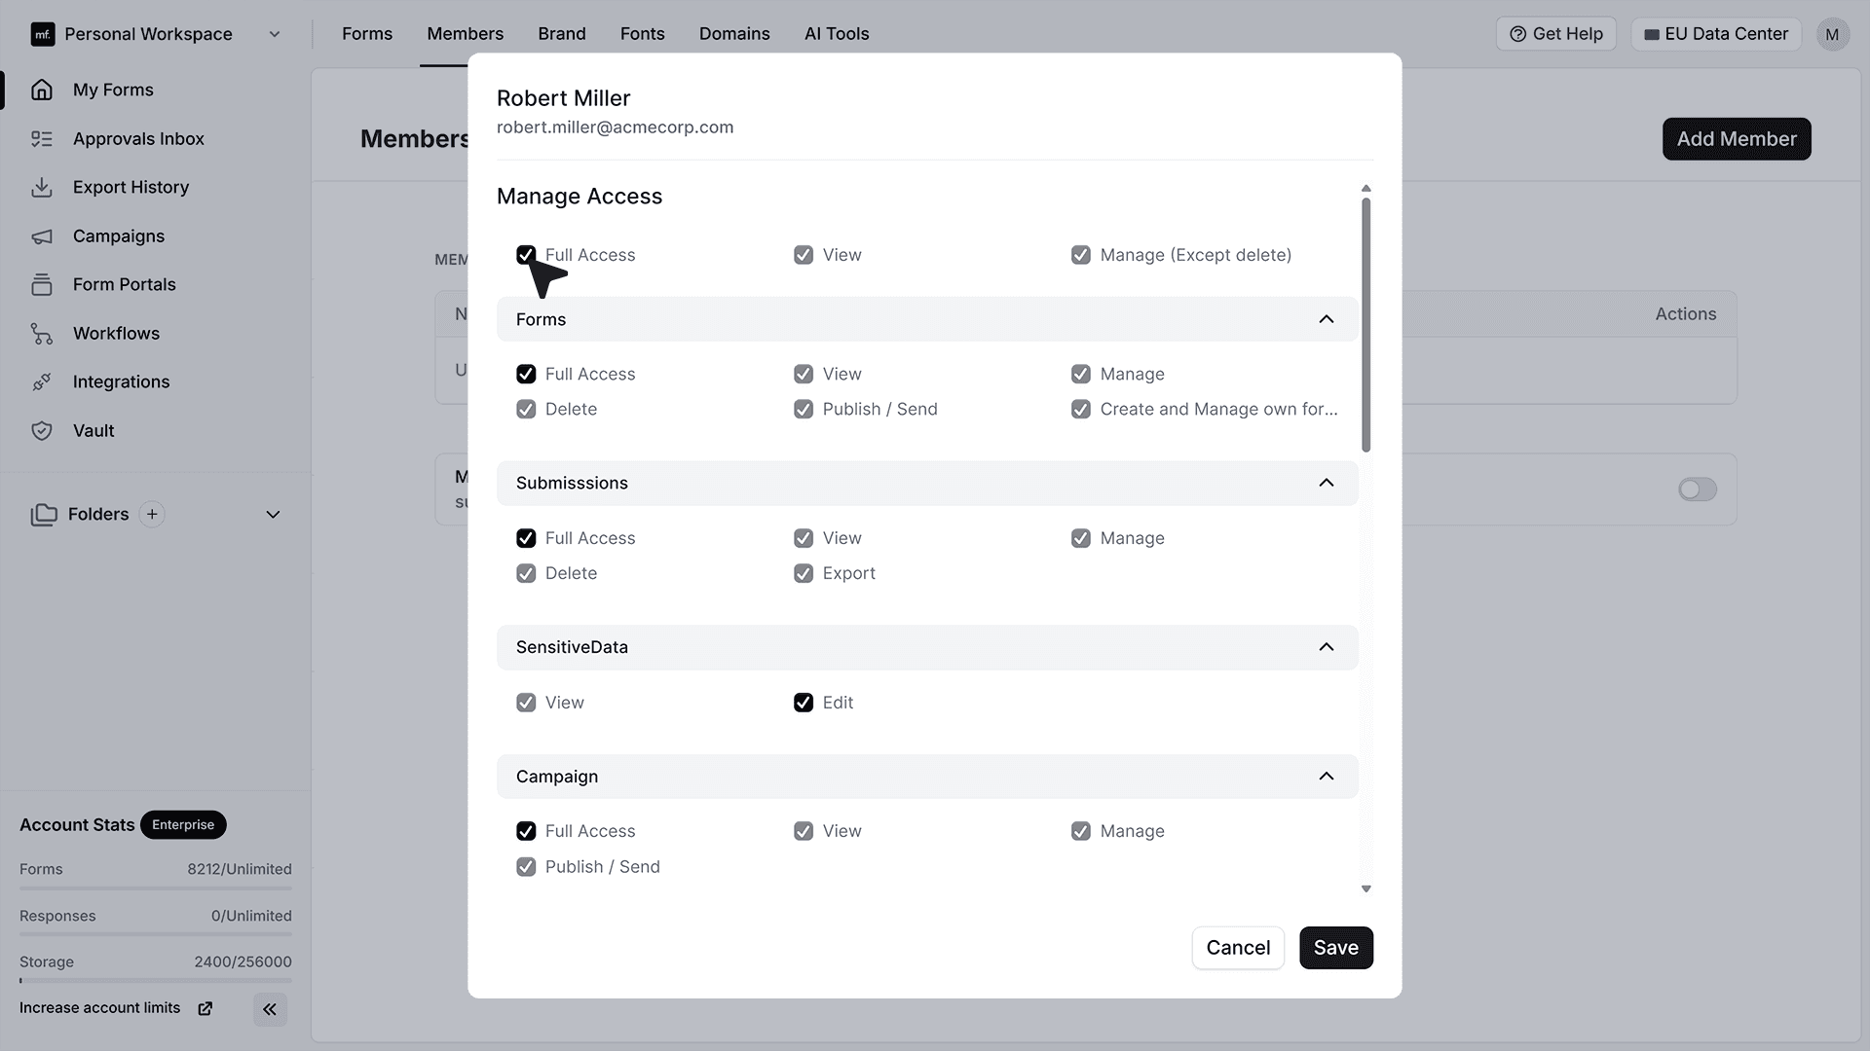Toggle SensitiveData View checkbox
The image size is (1870, 1051).
click(x=526, y=703)
